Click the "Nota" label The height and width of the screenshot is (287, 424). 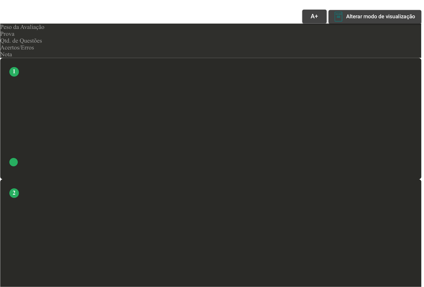tap(6, 55)
